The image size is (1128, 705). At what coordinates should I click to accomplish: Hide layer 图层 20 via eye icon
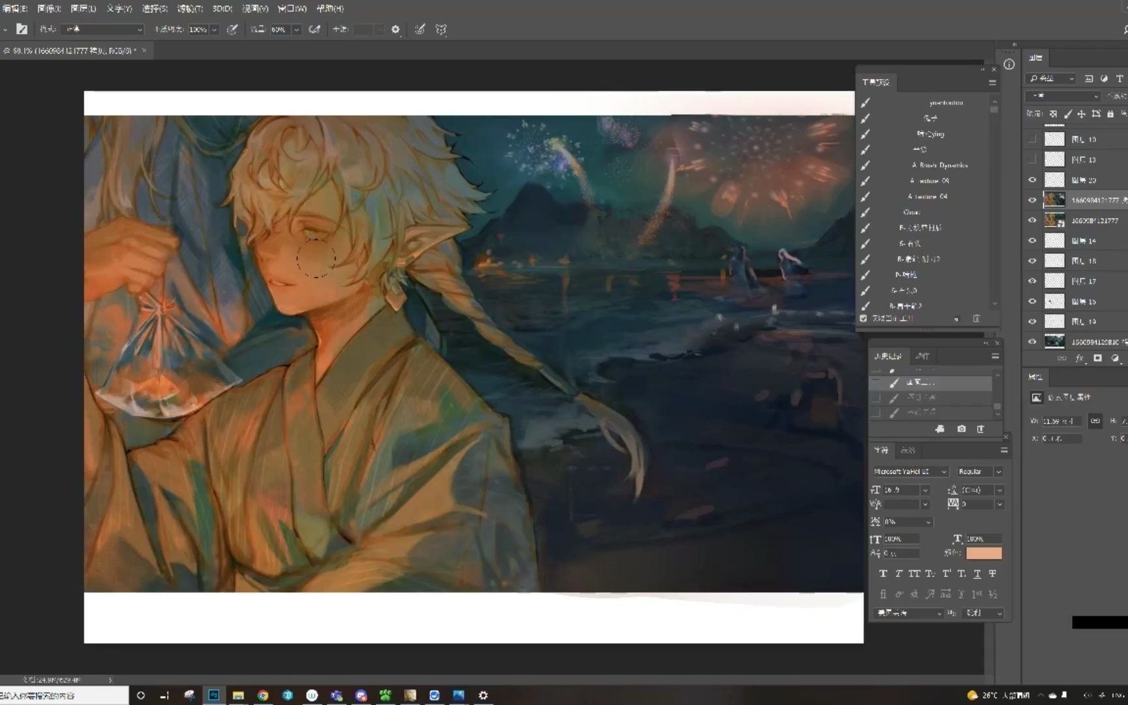(x=1032, y=180)
